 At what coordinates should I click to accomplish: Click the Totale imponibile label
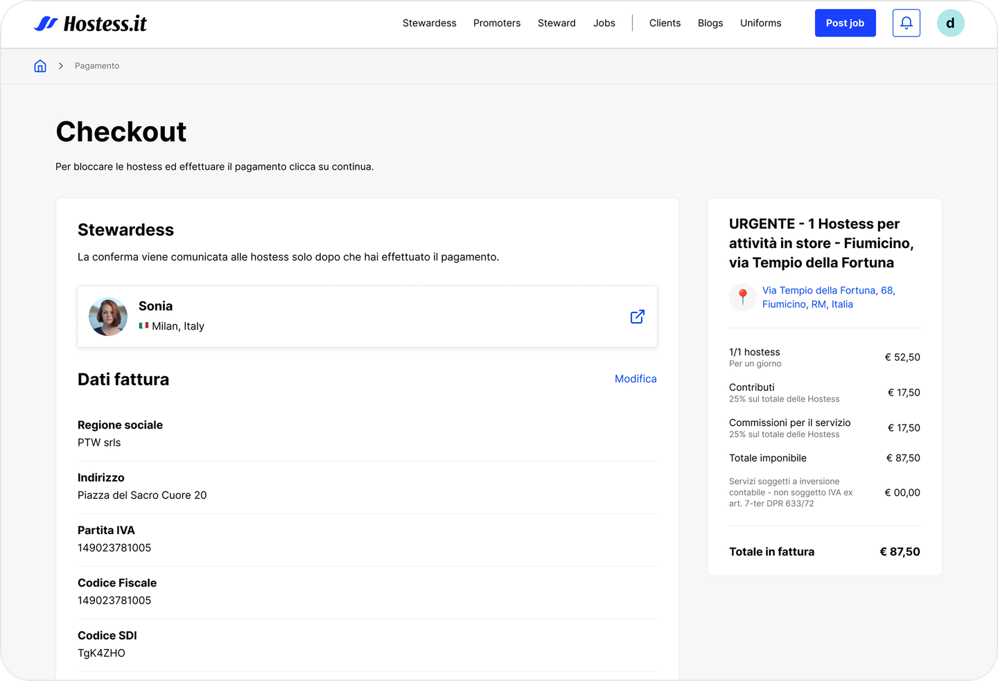click(x=768, y=458)
